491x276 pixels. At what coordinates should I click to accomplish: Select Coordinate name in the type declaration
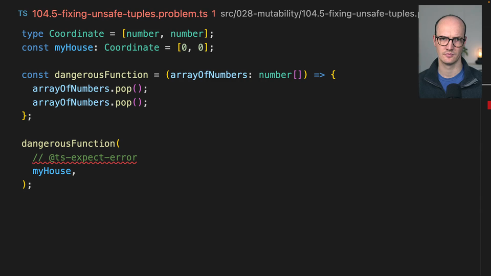pyautogui.click(x=77, y=34)
